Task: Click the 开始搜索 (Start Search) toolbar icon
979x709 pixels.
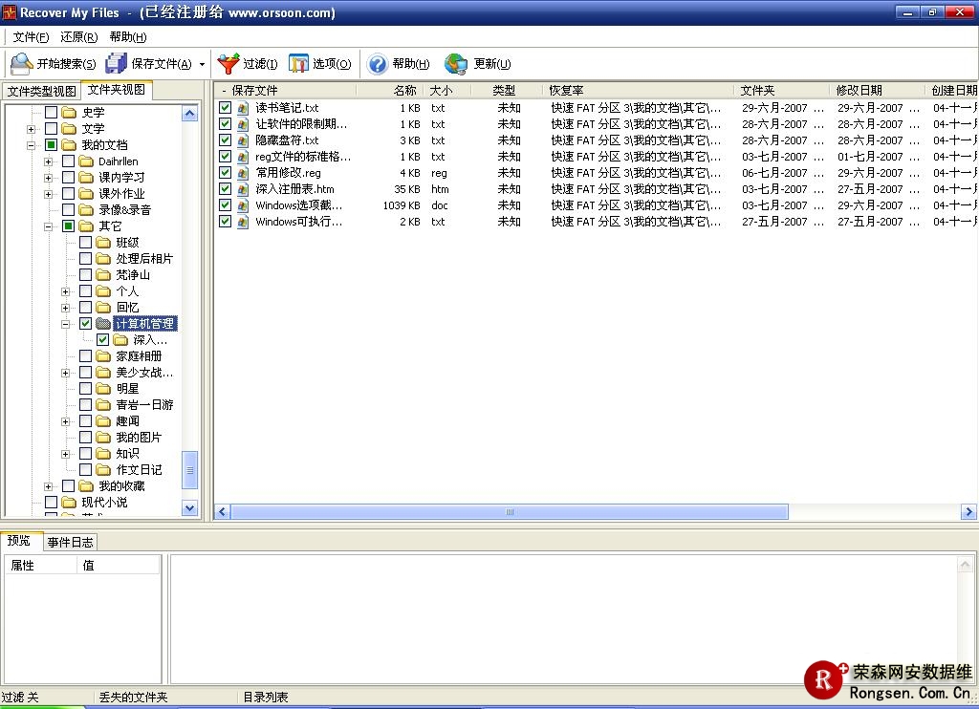Action: point(21,64)
